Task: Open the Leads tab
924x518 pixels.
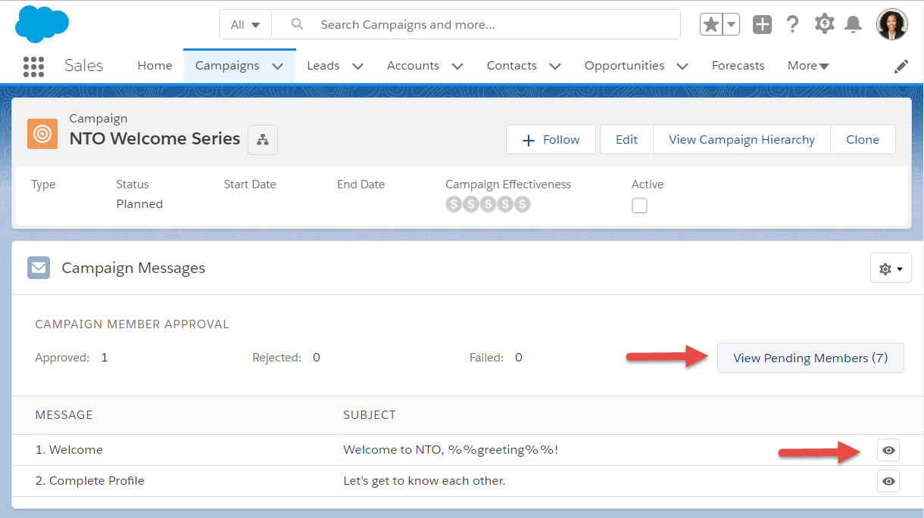Action: pos(323,66)
